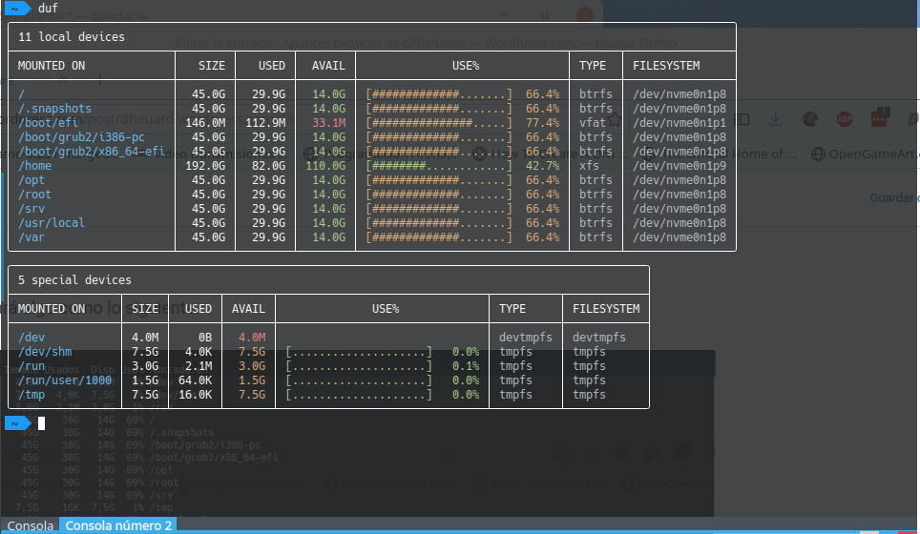The height and width of the screenshot is (534, 920).
Task: Open the round profile avatar icon
Action: [x=810, y=120]
